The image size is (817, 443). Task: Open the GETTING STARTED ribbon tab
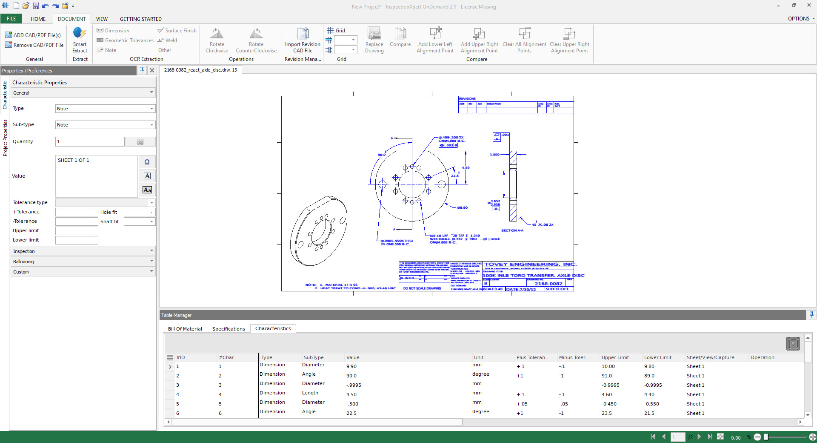[140, 19]
